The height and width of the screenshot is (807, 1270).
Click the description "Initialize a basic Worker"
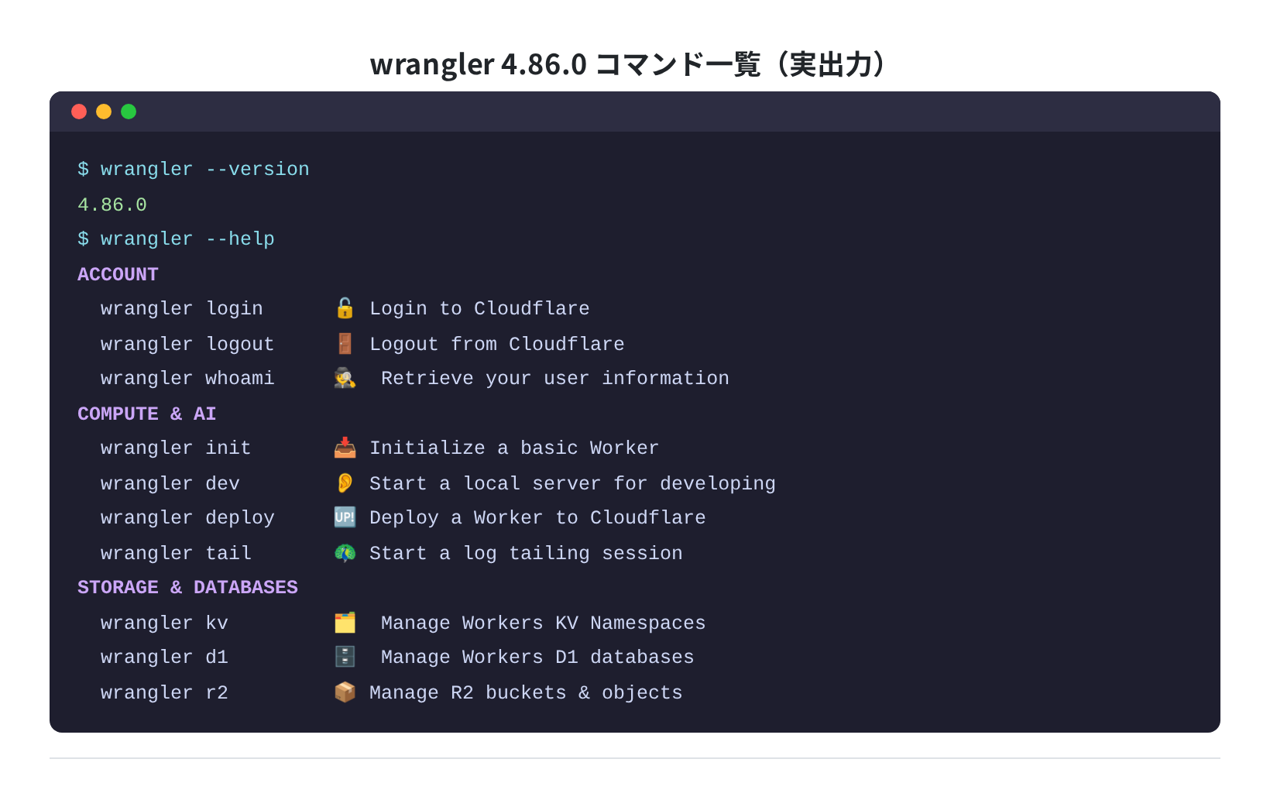click(x=514, y=448)
